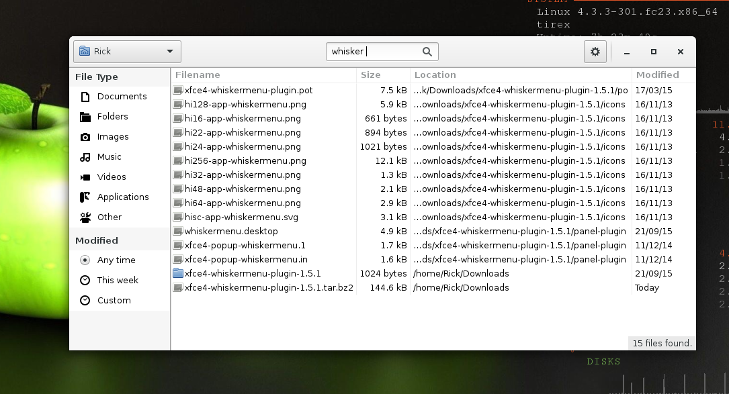The width and height of the screenshot is (729, 394).
Task: Show only Videos in results
Action: [111, 177]
